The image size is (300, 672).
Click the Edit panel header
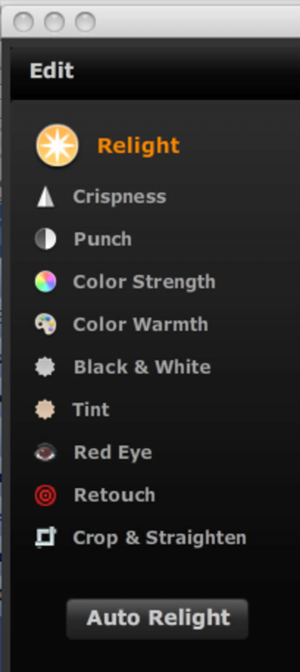point(52,71)
